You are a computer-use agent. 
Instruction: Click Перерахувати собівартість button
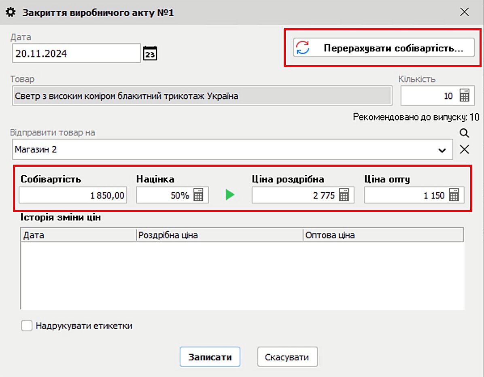point(383,48)
